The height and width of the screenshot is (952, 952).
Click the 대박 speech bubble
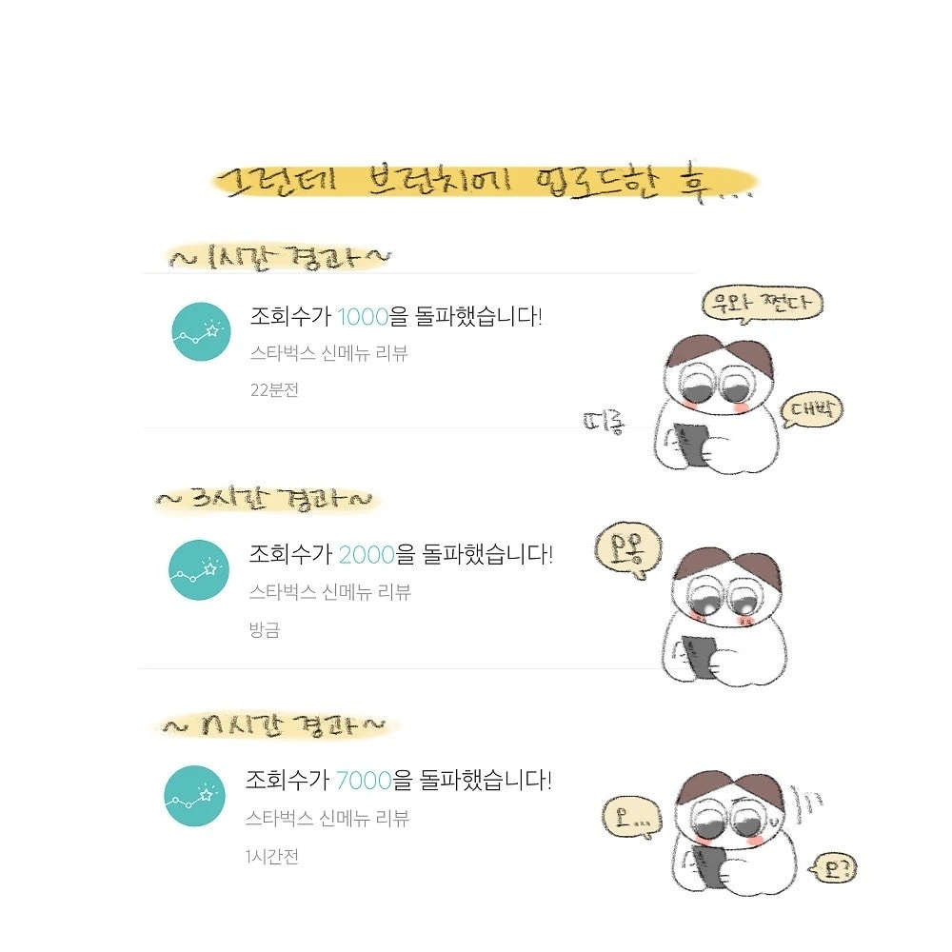(x=812, y=409)
